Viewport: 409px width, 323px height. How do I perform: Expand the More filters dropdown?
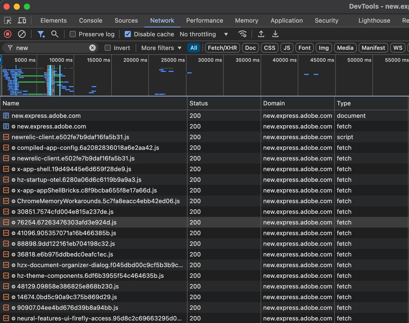pos(162,48)
